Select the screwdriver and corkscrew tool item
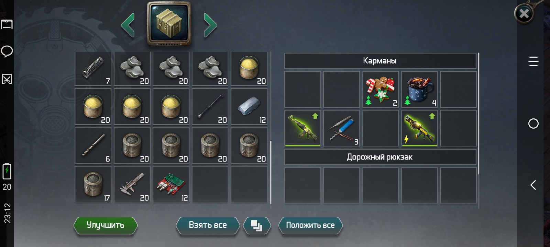550x247 pixels. click(342, 128)
